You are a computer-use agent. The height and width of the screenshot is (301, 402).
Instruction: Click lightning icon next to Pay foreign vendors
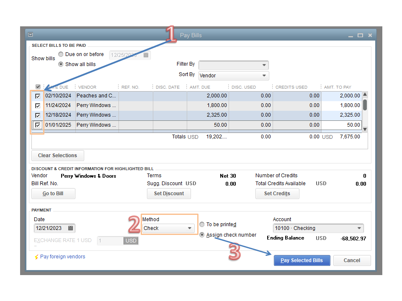tap(36, 257)
